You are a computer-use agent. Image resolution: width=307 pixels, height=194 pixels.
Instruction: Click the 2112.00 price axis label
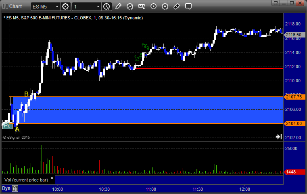pyautogui.click(x=293, y=67)
